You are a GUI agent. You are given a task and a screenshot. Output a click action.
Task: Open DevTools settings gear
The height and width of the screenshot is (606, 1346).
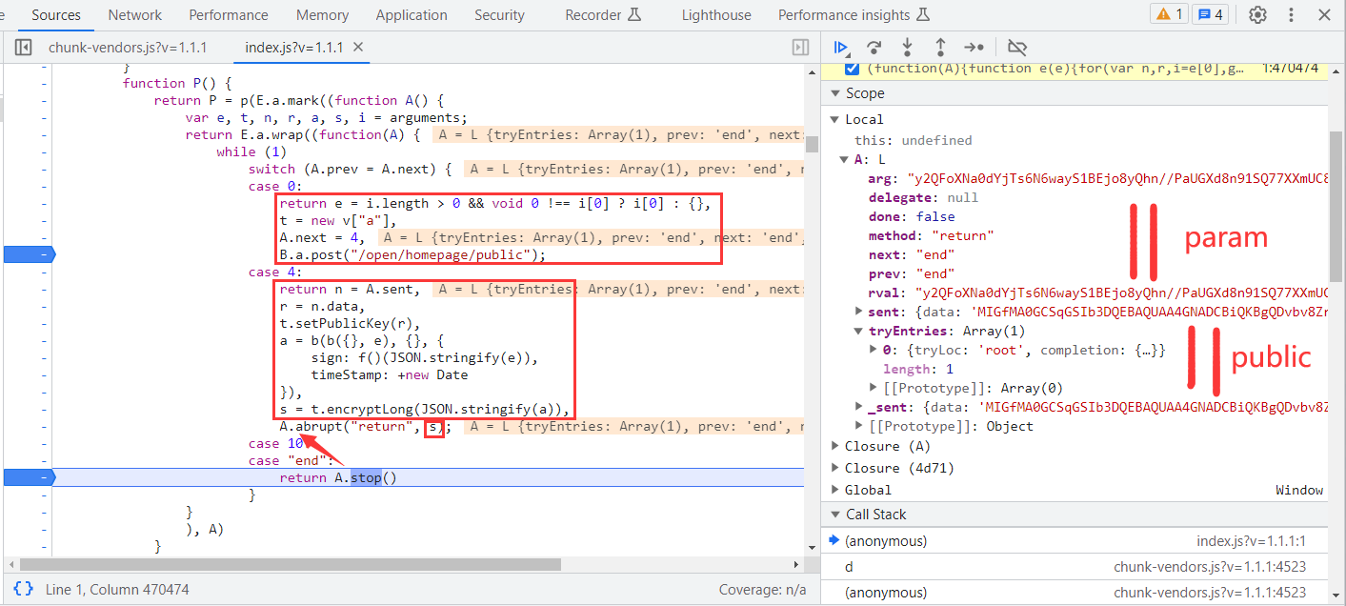pos(1257,14)
